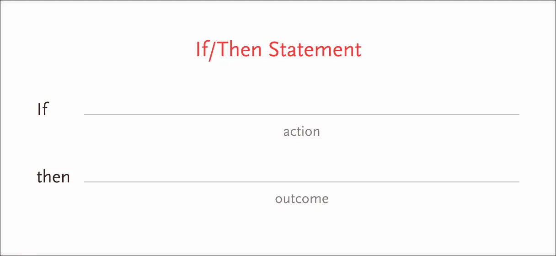Click the blank line after then
This screenshot has width=556, height=256.
[302, 182]
